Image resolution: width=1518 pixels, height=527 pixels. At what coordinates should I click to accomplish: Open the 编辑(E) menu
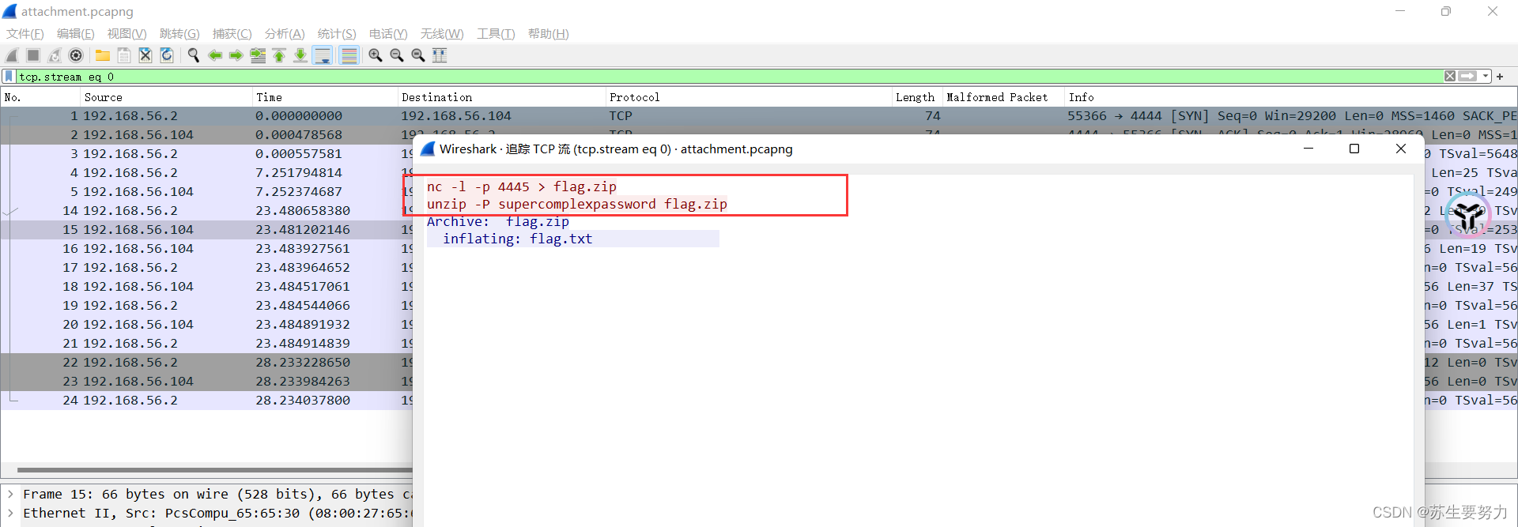tap(76, 34)
